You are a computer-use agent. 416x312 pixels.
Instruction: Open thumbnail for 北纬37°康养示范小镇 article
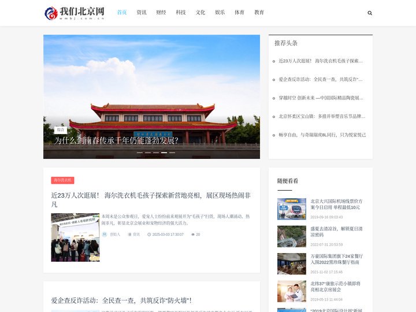point(292,291)
